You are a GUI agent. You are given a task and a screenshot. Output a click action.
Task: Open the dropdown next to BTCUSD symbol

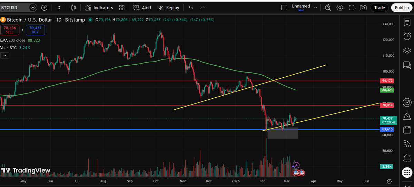[x=33, y=7]
